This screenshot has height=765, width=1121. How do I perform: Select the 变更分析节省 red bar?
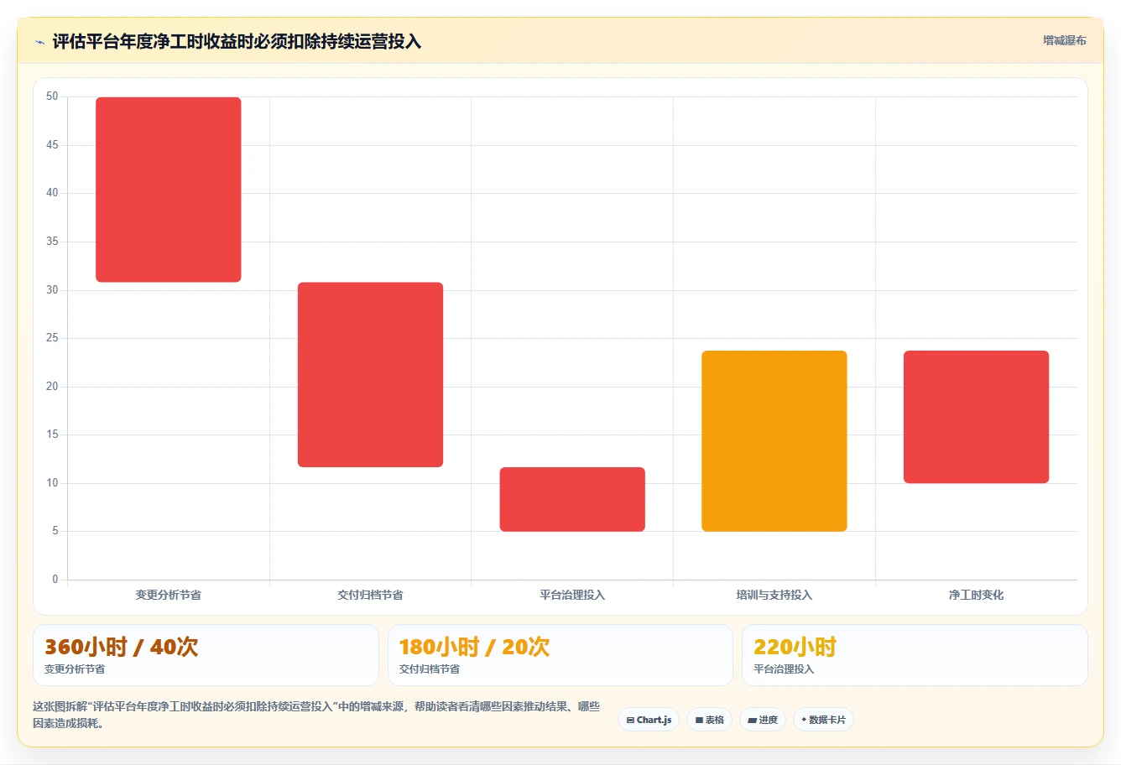point(169,190)
